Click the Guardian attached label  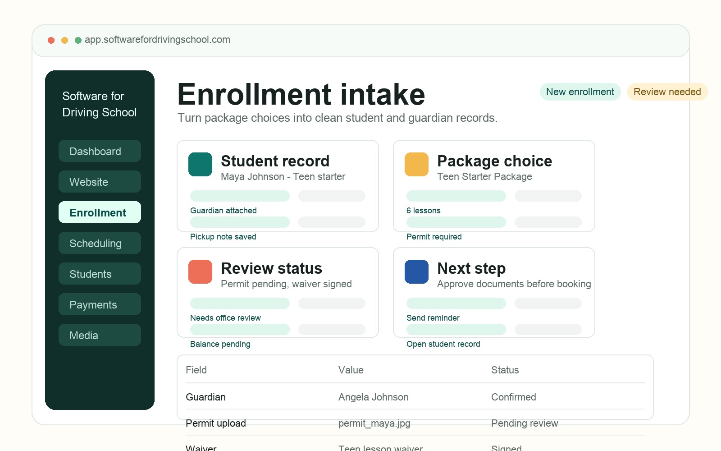[224, 211]
